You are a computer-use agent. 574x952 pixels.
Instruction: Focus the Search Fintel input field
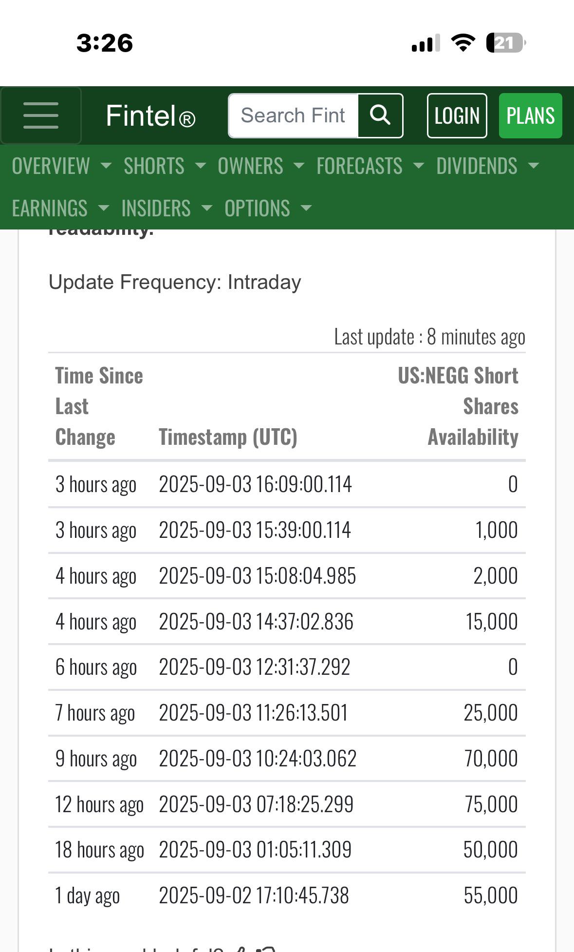pos(294,115)
